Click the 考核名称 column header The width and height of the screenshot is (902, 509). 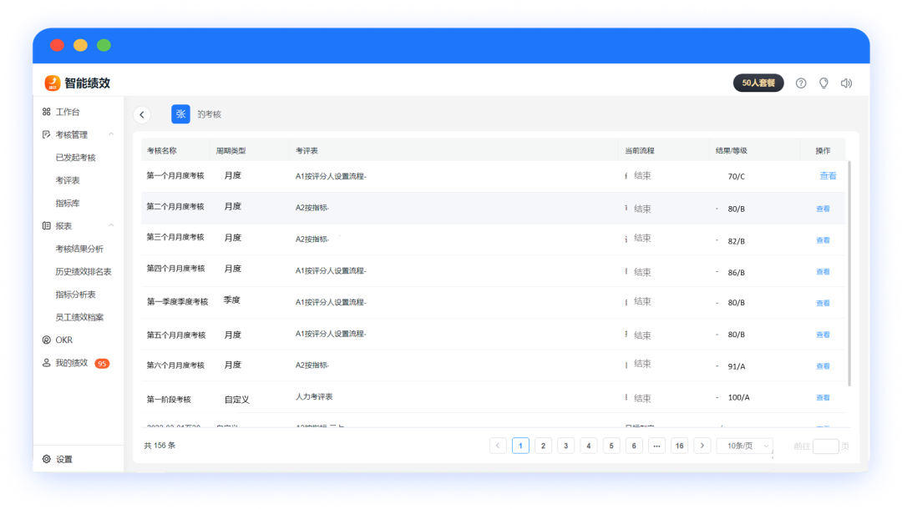tap(162, 150)
